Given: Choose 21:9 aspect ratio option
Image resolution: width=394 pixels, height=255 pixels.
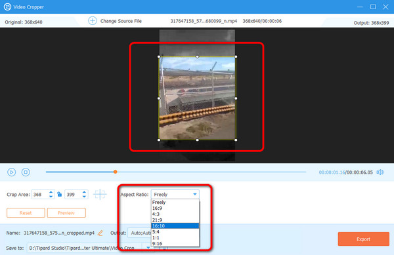Looking at the screenshot, I should (175, 220).
